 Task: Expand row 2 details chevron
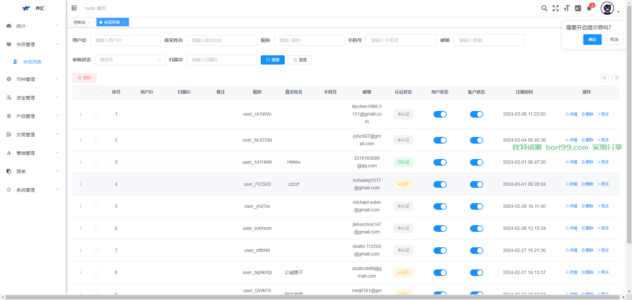click(81, 140)
